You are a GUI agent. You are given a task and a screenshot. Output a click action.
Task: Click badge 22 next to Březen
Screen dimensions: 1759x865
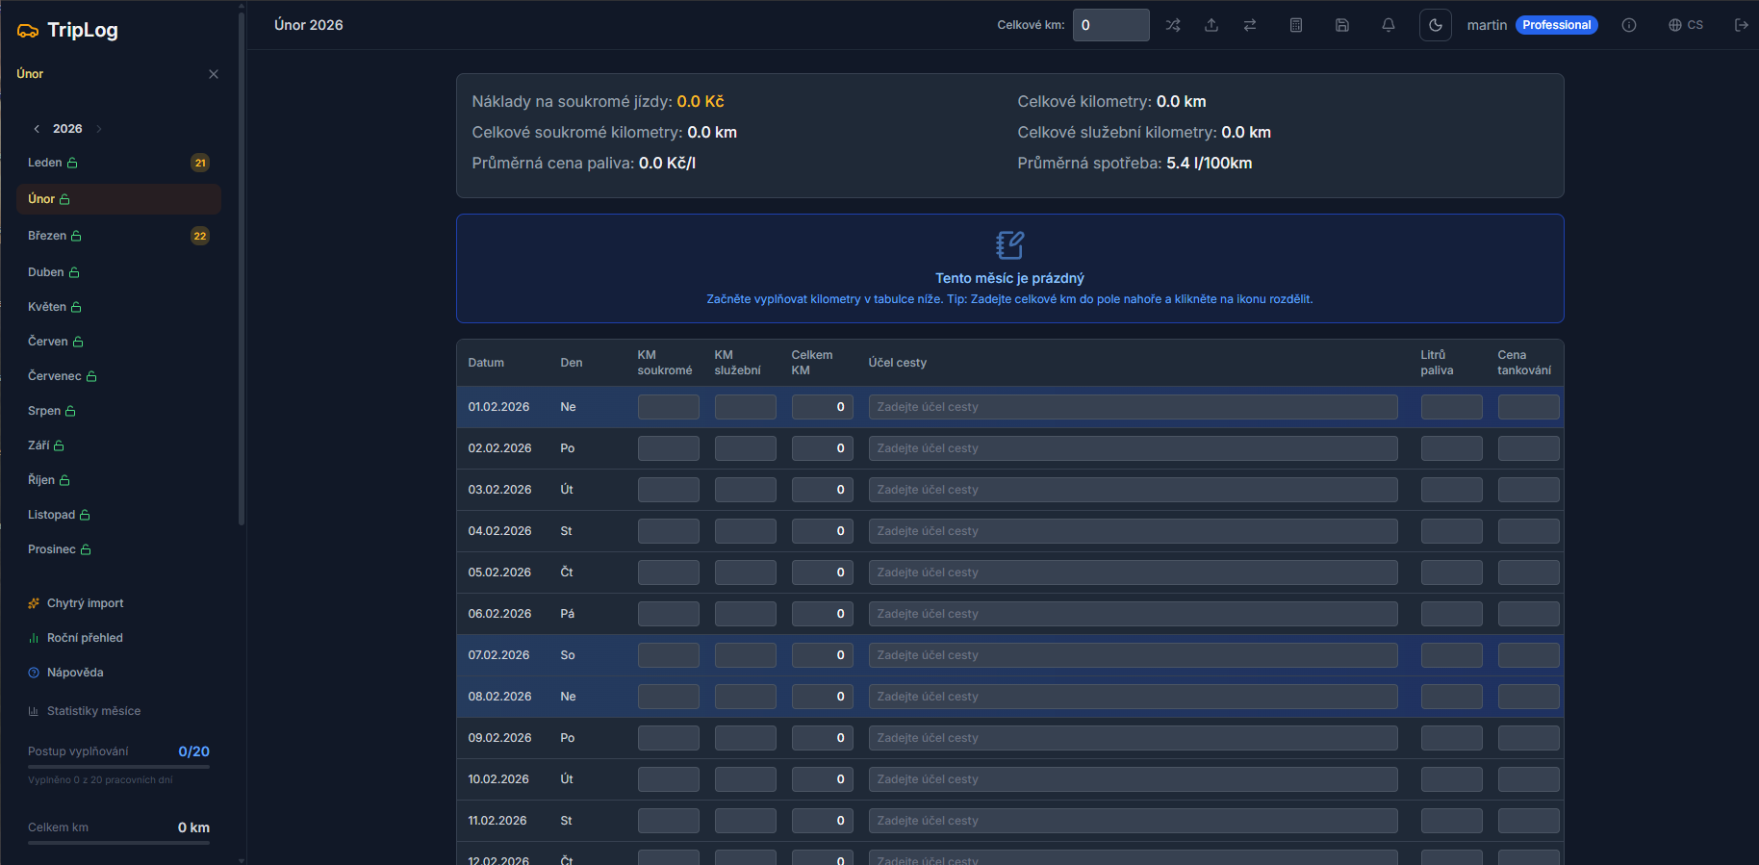pyautogui.click(x=200, y=236)
